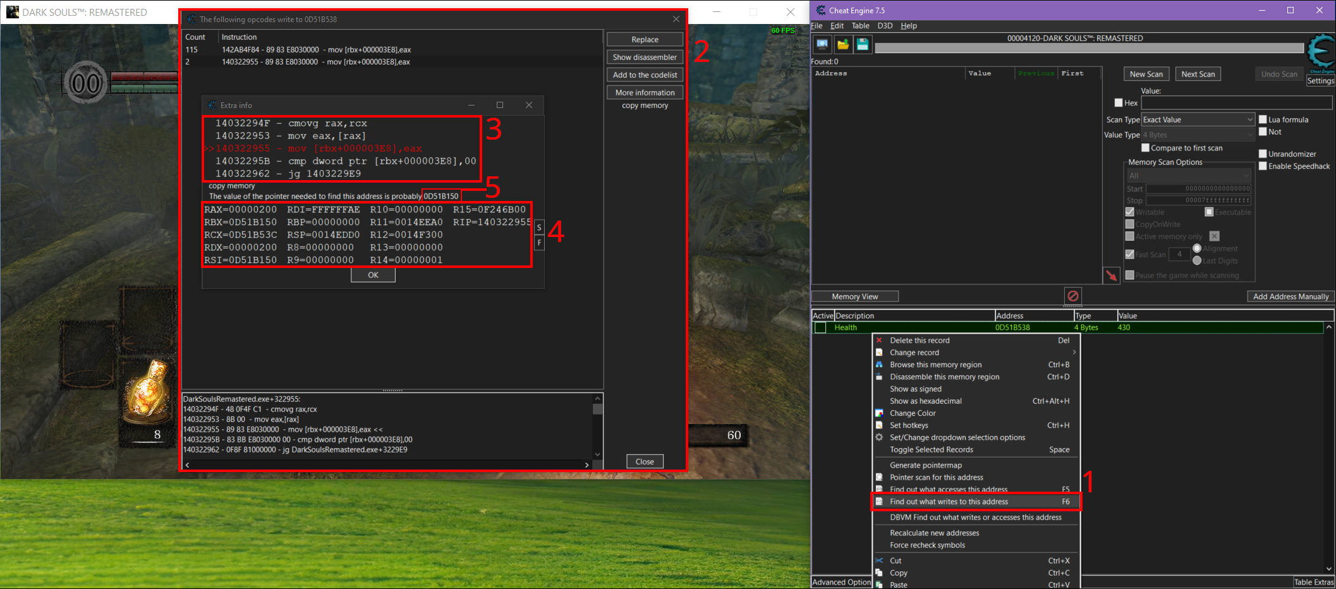Open the Scan Type Exact Value dropdown
The width and height of the screenshot is (1336, 589).
(1198, 119)
